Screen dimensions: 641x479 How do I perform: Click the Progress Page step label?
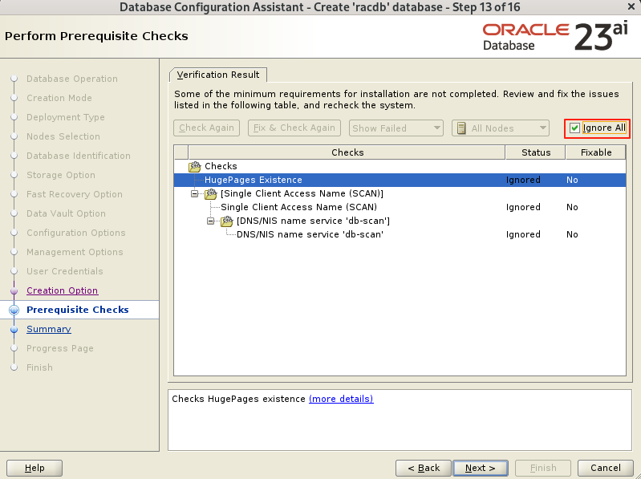click(59, 349)
